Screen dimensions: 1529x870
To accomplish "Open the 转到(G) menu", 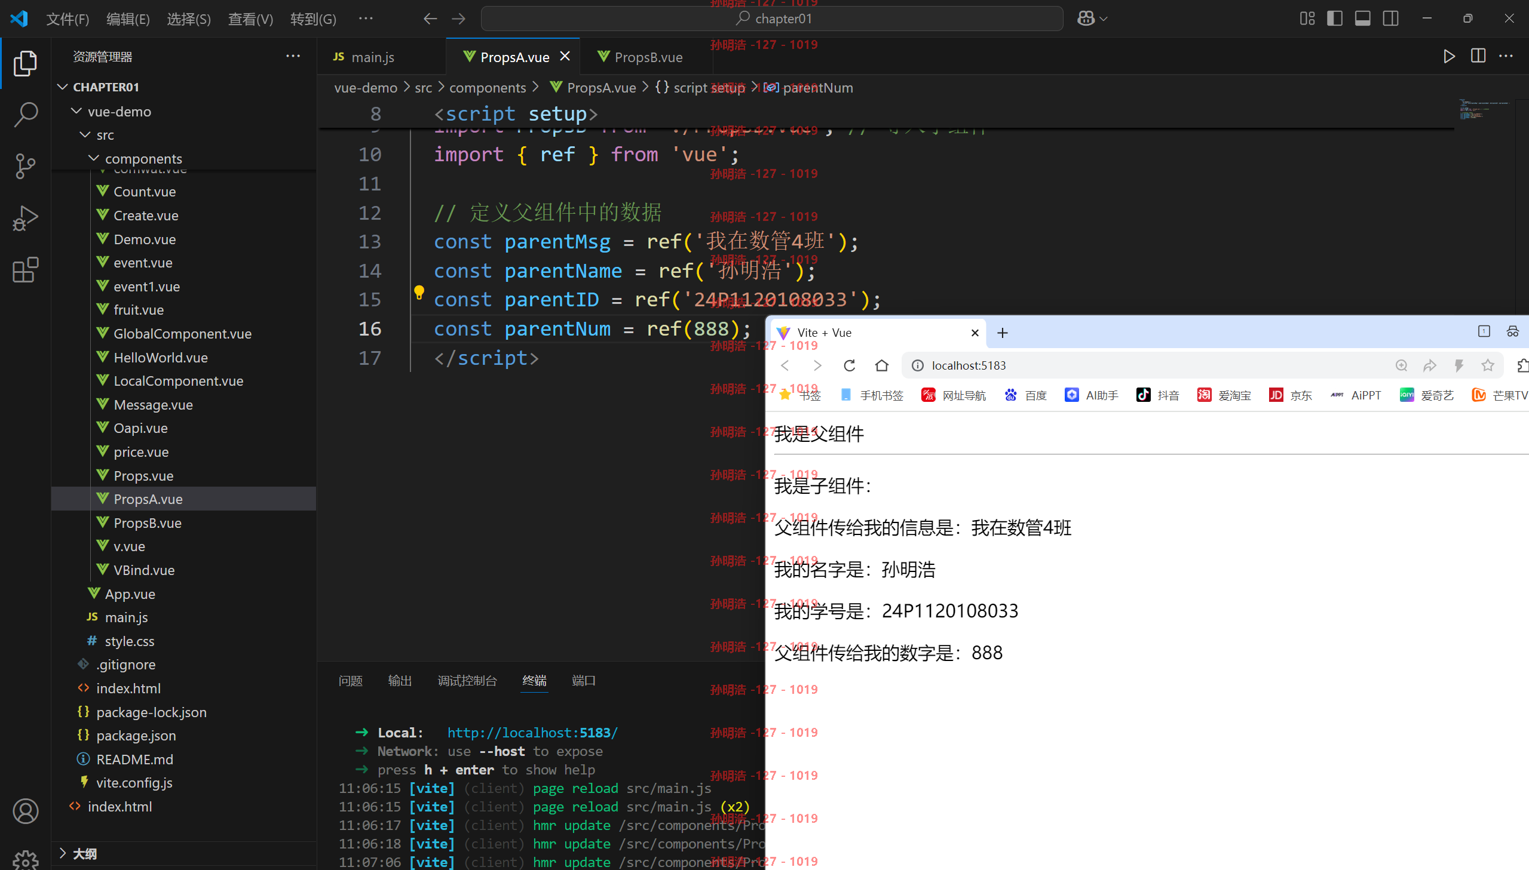I will click(313, 19).
